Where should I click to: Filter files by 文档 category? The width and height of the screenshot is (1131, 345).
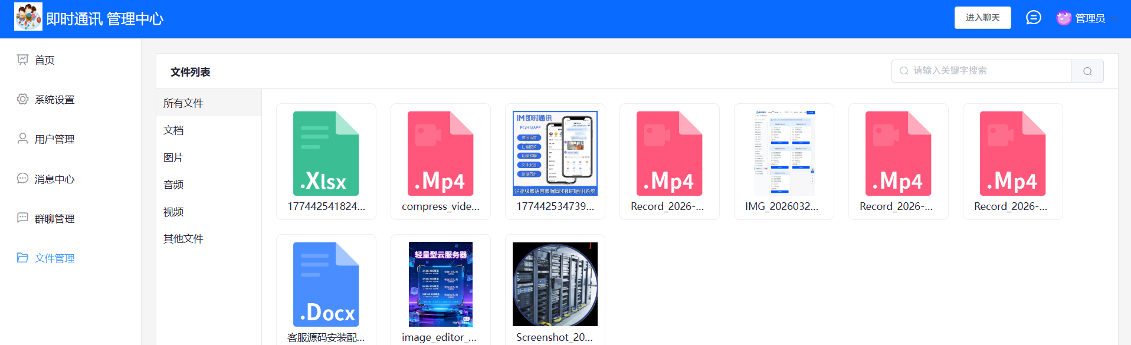pos(173,130)
